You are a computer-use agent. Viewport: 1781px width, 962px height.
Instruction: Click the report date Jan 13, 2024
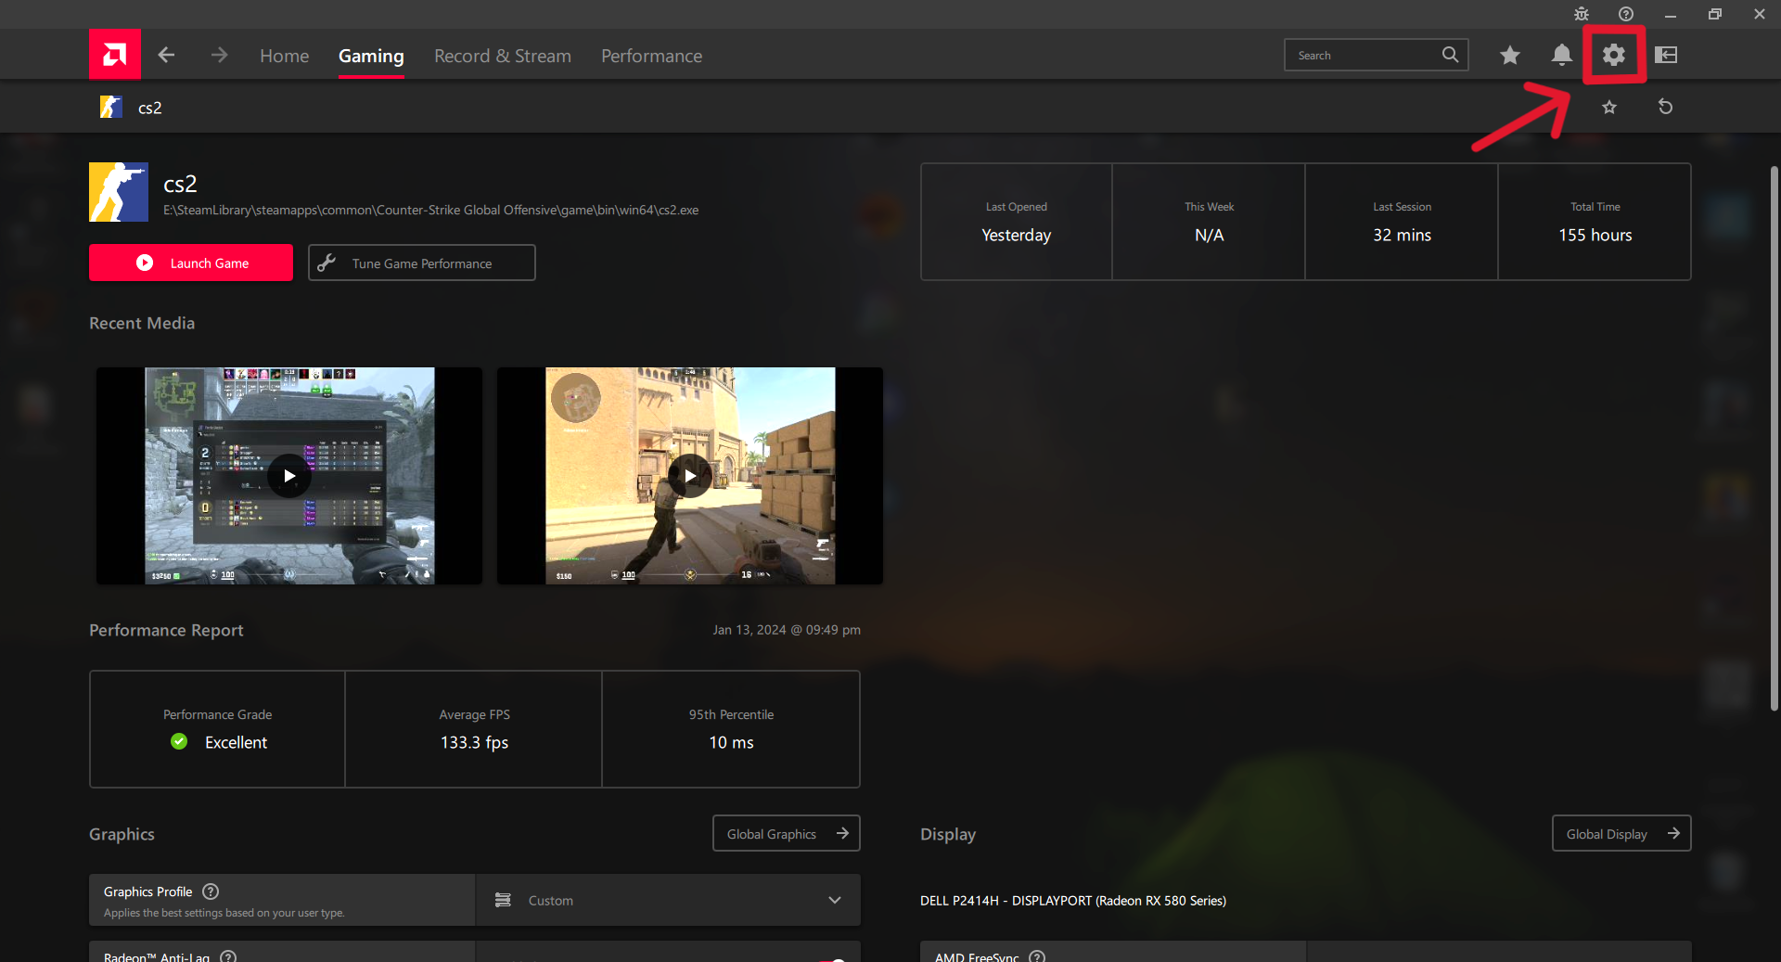coord(787,630)
